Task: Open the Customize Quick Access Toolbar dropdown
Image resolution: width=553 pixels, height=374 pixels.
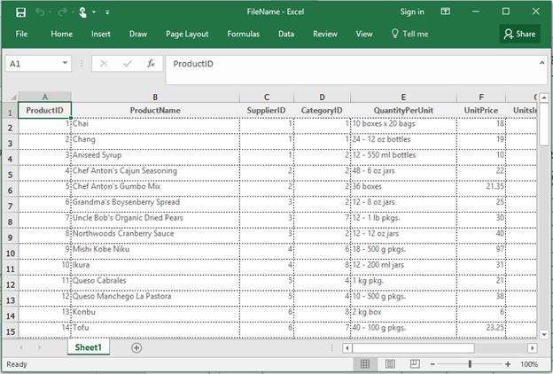Action: (x=107, y=12)
